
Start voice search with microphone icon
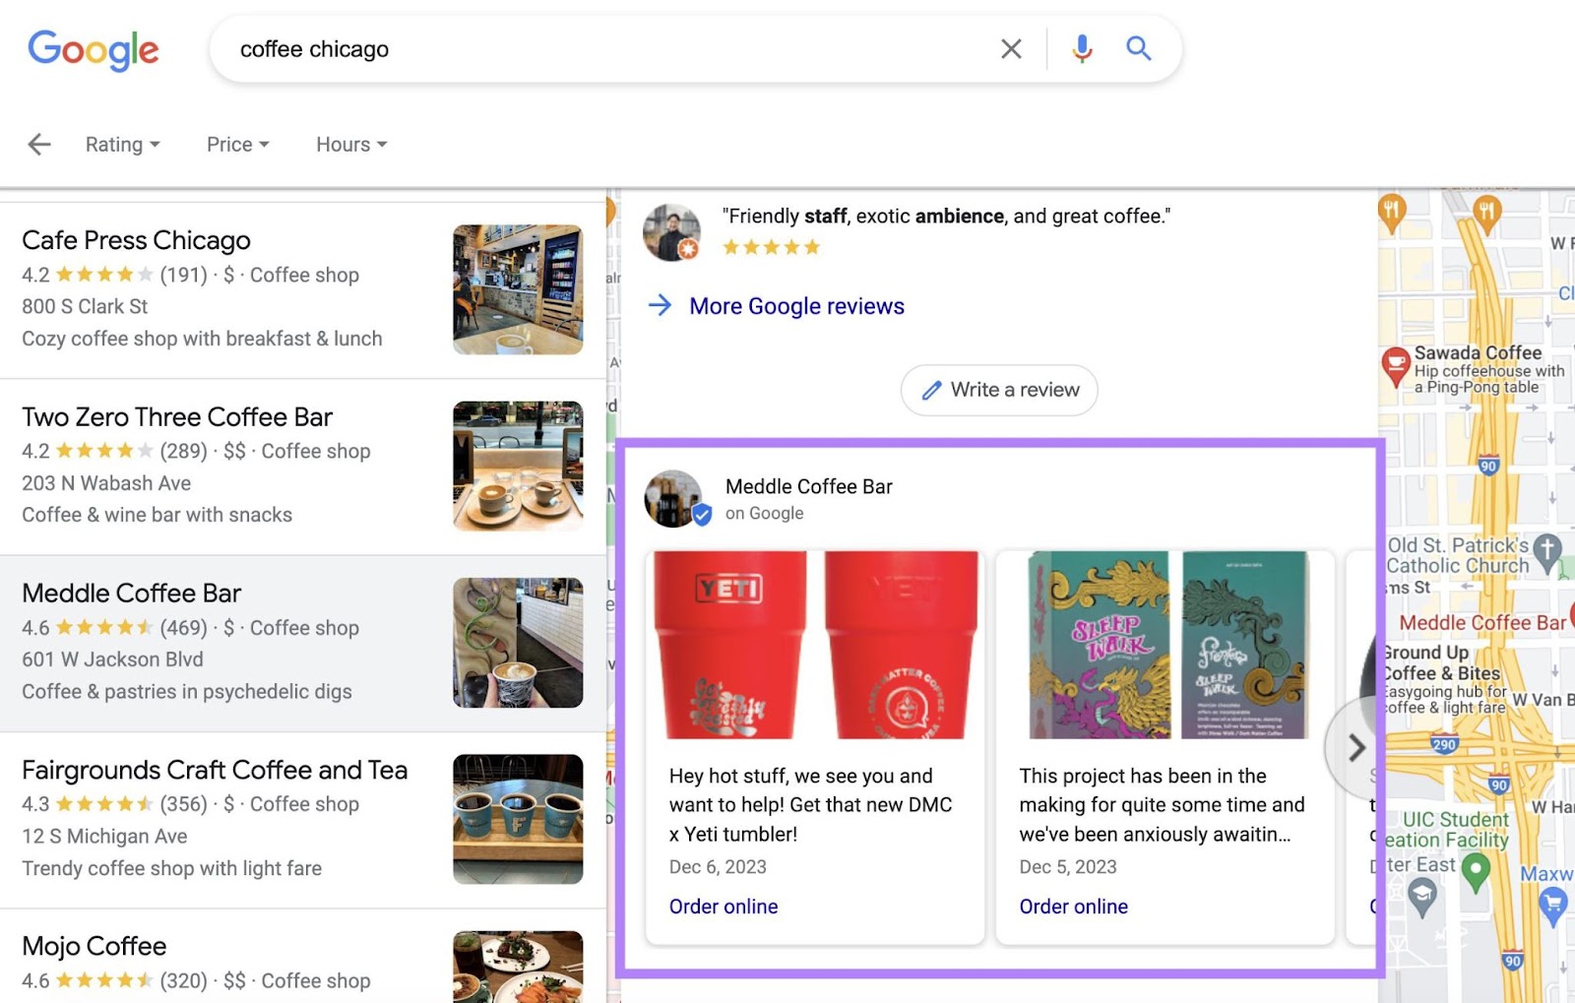[x=1082, y=49]
